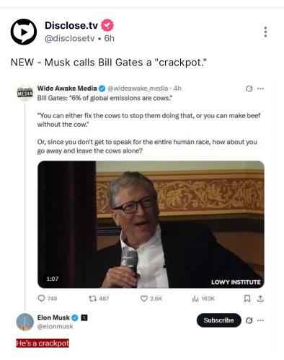Click the highlighted "He's a crackpot" text
The width and height of the screenshot is (284, 360).
tap(43, 343)
